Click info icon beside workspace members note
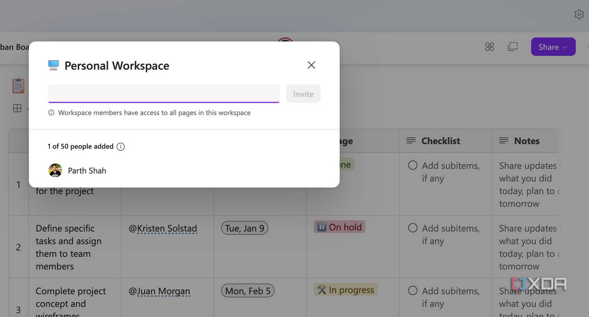Screen dimensions: 589x317 (51, 113)
